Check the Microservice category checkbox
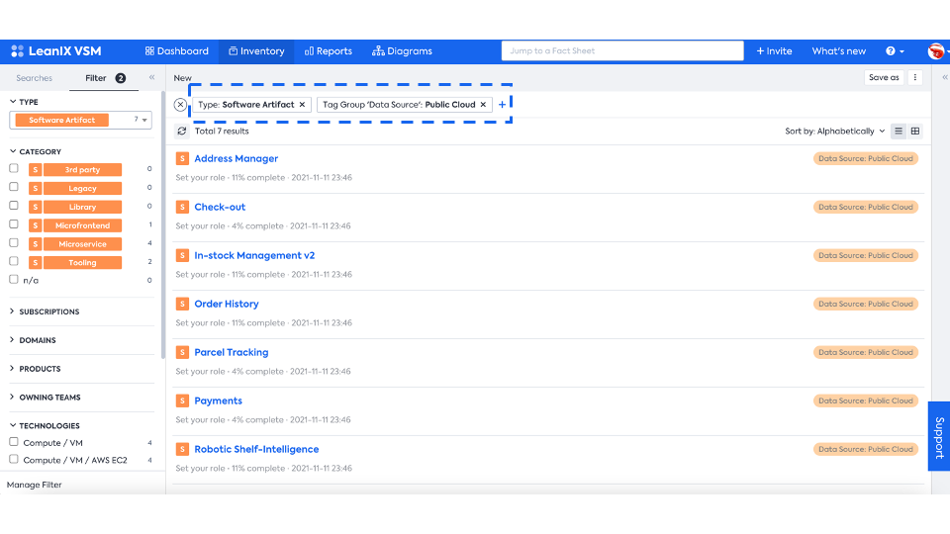 tap(14, 243)
